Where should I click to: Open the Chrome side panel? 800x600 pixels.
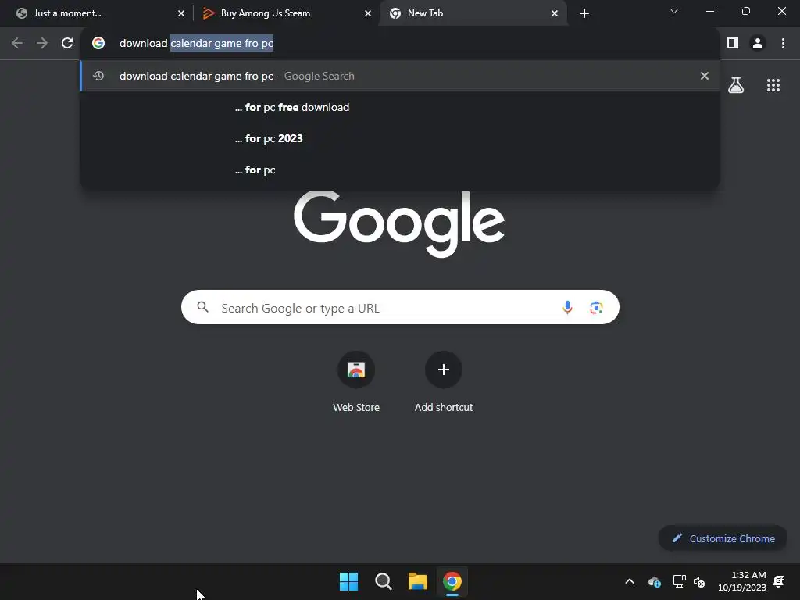click(x=733, y=44)
